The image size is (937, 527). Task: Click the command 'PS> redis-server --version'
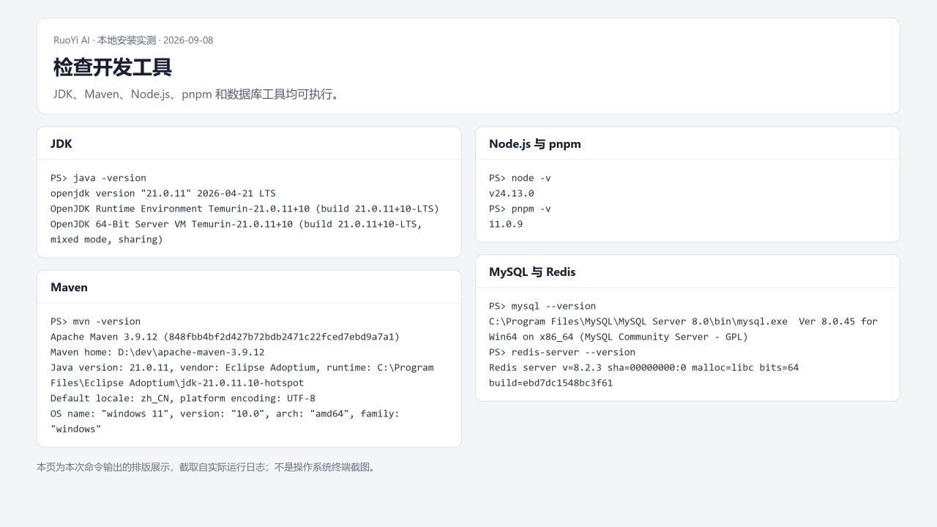(x=562, y=352)
